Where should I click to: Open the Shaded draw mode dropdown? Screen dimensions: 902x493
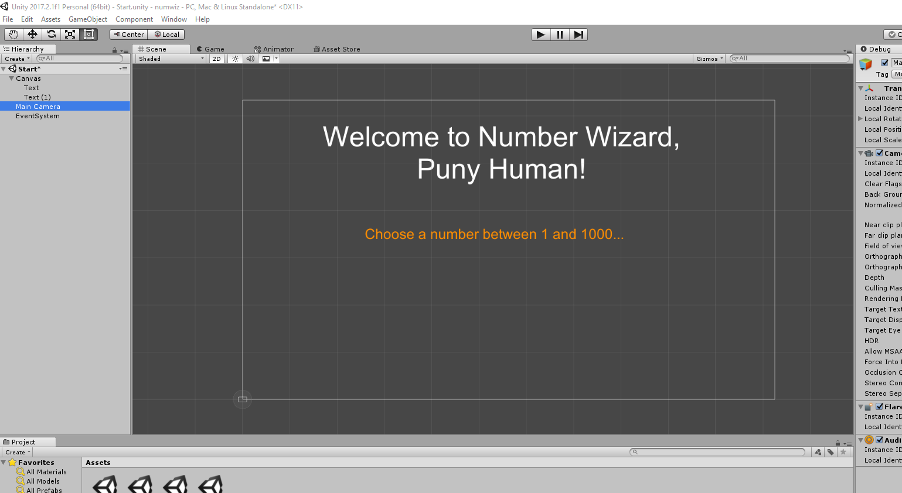[x=171, y=59]
